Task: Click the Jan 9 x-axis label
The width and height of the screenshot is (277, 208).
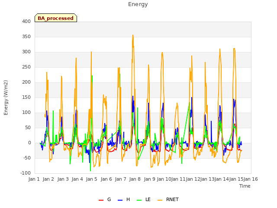Action: (x=149, y=179)
